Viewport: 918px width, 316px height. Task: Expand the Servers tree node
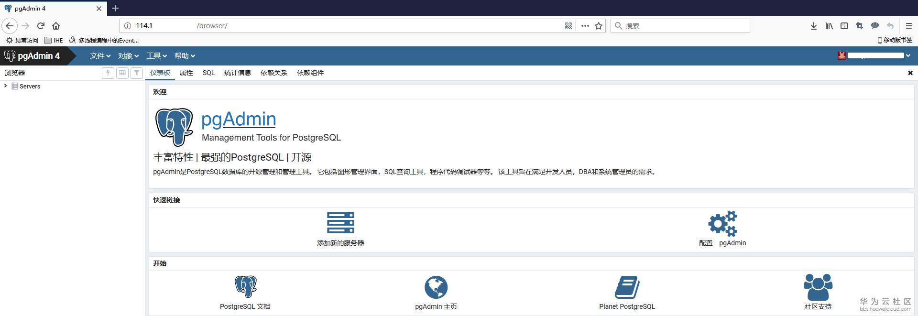tap(5, 86)
